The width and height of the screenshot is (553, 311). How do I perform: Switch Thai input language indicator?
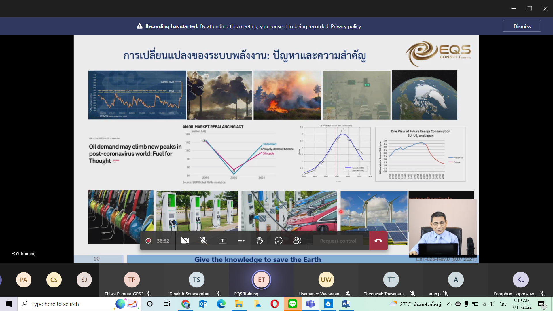[503, 304]
